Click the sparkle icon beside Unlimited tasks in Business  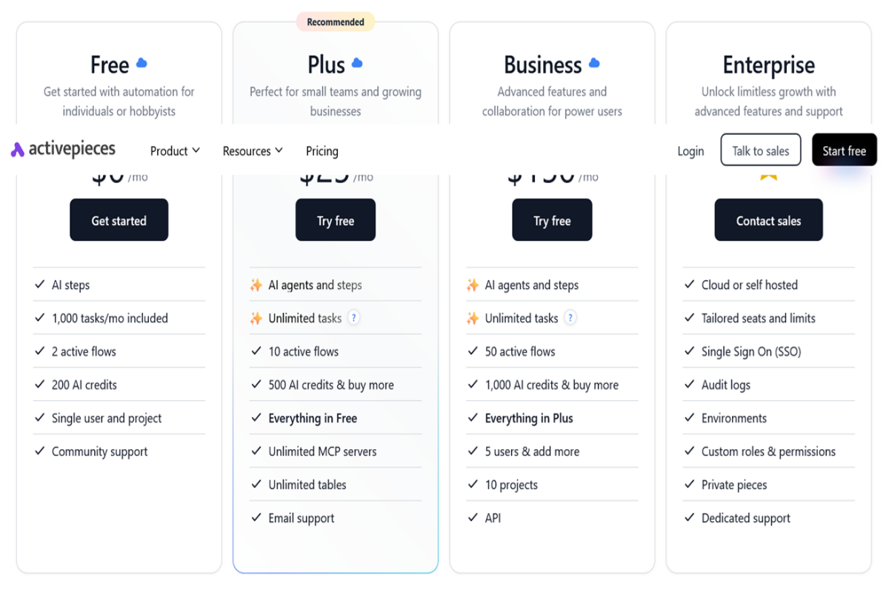pos(472,317)
